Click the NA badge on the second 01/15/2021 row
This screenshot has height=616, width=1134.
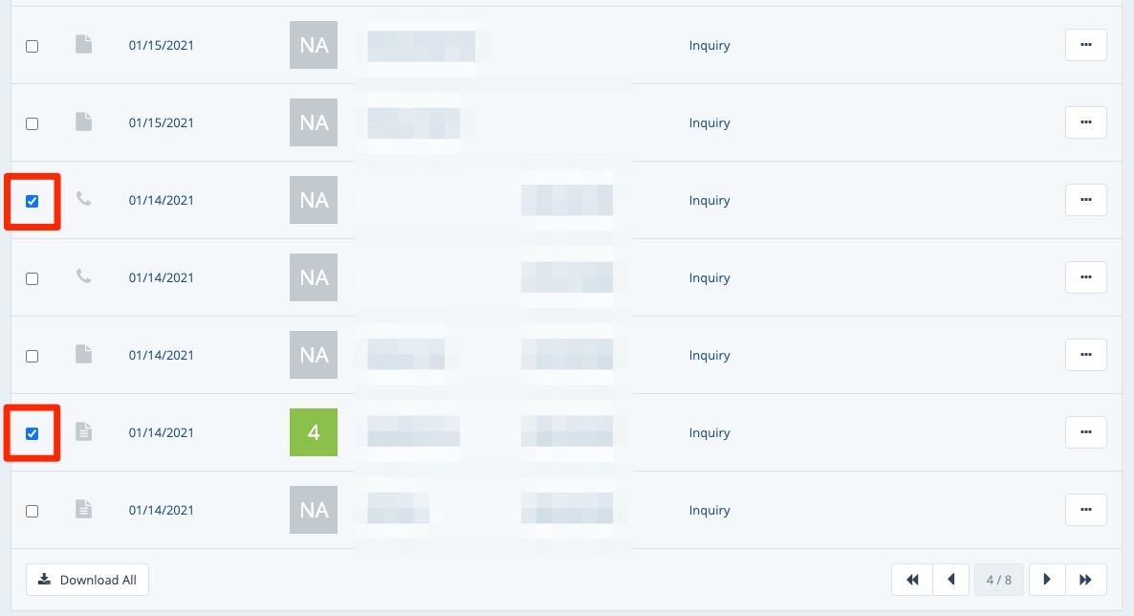tap(314, 122)
